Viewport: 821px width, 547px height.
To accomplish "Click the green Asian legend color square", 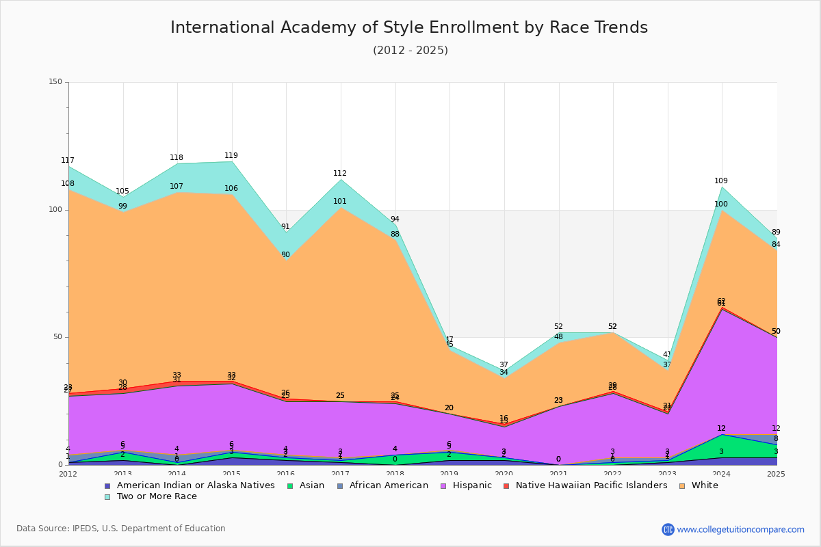I will click(x=289, y=485).
